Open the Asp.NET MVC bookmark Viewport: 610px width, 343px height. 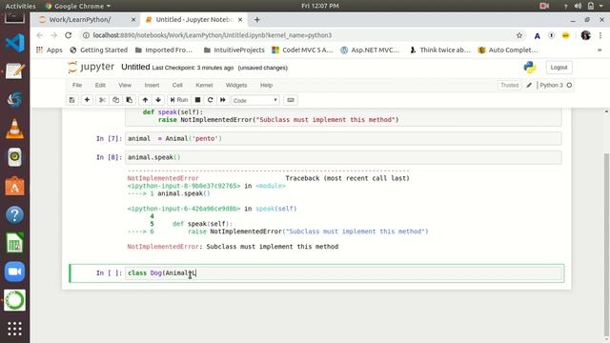[370, 50]
